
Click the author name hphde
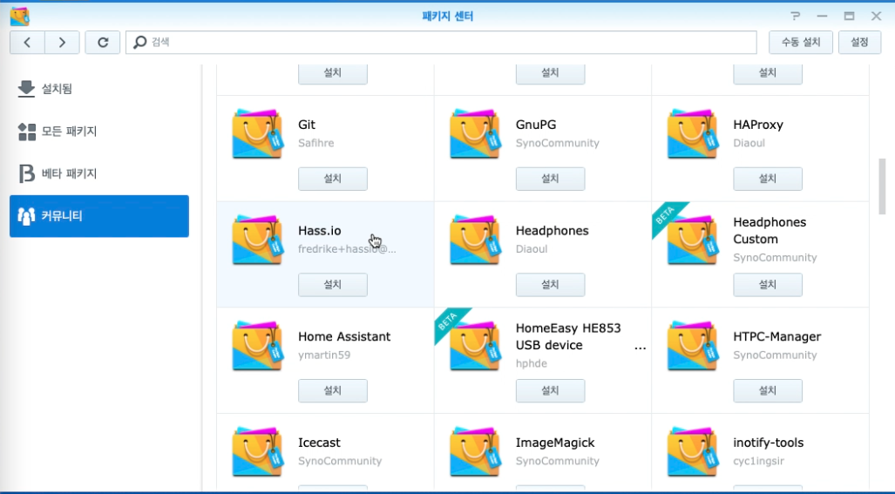[x=532, y=363]
